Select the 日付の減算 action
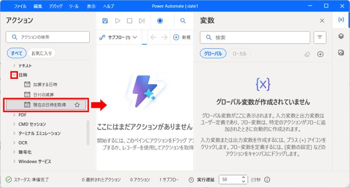 43,95
